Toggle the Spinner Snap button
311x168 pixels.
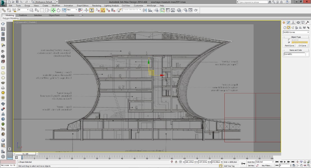click(113, 10)
